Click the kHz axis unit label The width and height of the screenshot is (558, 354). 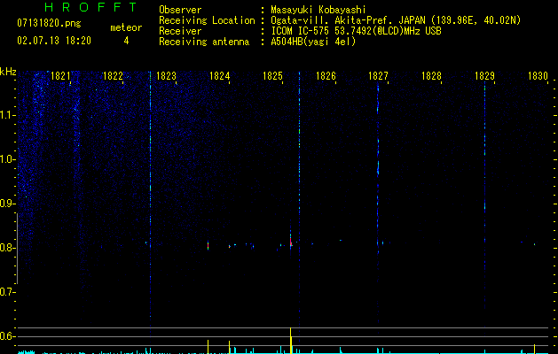[8, 72]
